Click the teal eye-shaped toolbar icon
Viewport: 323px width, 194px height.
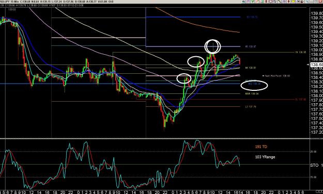243,2
